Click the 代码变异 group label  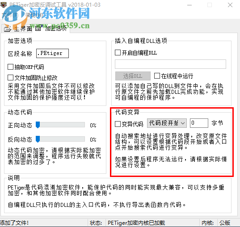point(127,112)
